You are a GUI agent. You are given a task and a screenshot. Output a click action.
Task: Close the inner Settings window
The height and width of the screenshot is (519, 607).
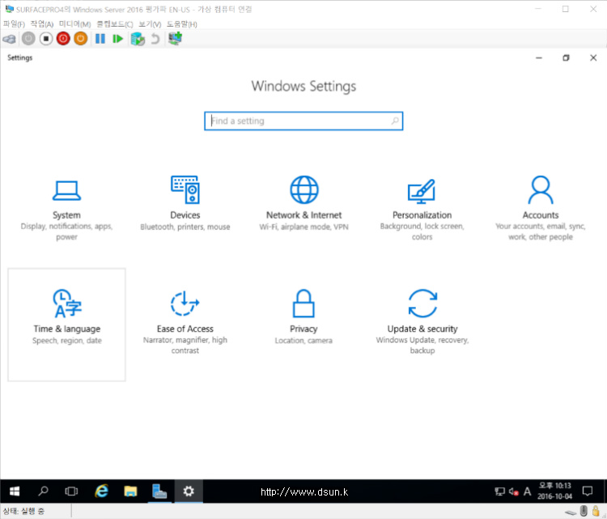593,57
